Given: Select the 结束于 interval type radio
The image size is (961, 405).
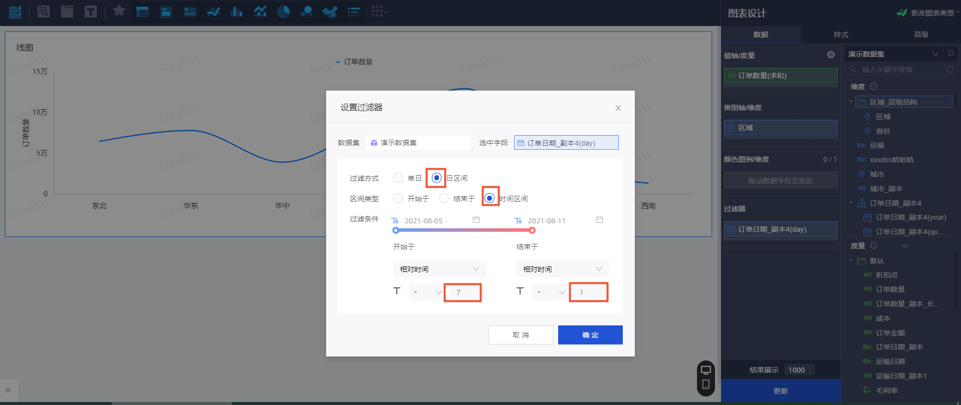Looking at the screenshot, I should pyautogui.click(x=443, y=199).
